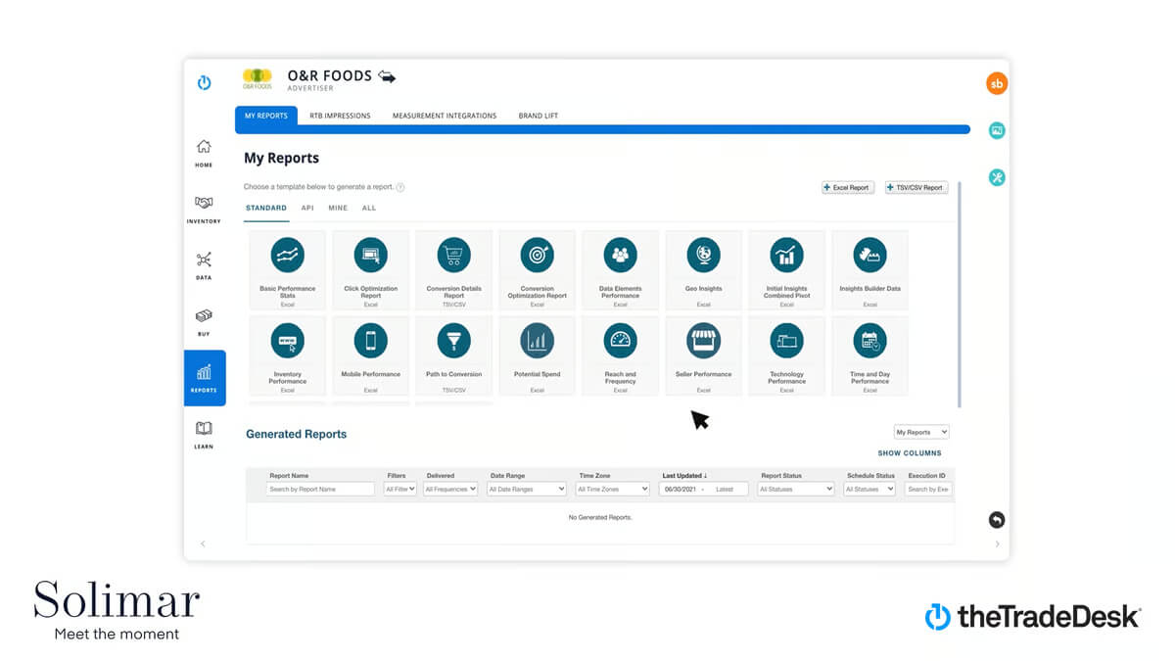1175x661 pixels.
Task: Open the Data section in the sidebar
Action: point(204,264)
